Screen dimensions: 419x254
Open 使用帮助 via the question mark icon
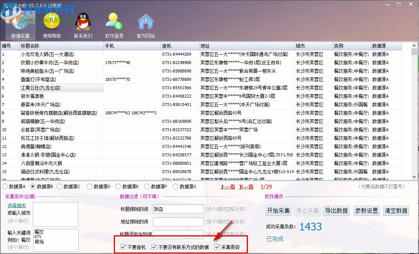pyautogui.click(x=51, y=22)
